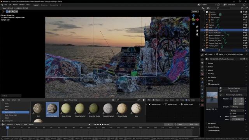Expand the Volume panel
Viewport: 249px width, 140px height.
pos(210,70)
